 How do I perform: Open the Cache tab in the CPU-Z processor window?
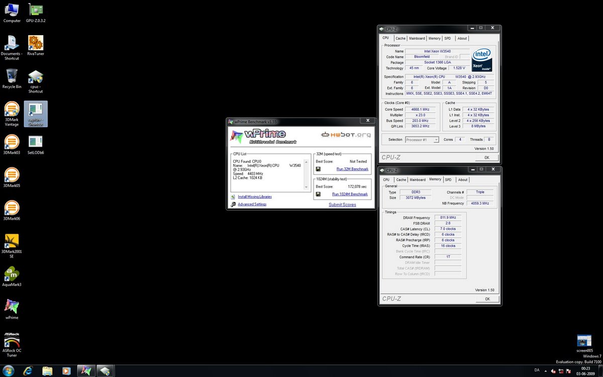400,38
